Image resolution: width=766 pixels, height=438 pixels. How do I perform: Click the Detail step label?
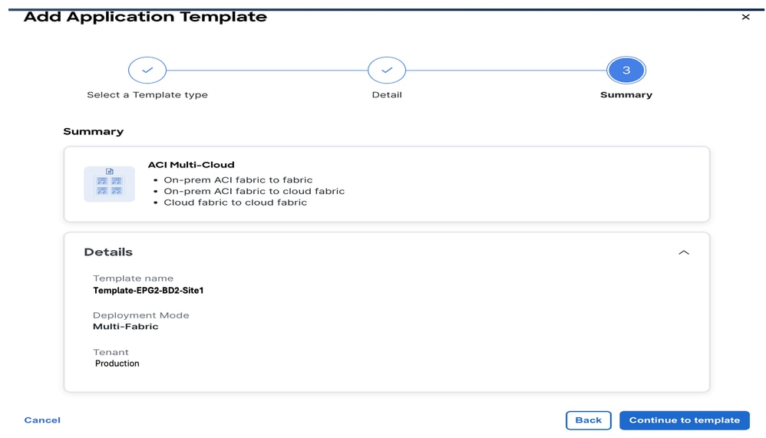[x=387, y=94]
